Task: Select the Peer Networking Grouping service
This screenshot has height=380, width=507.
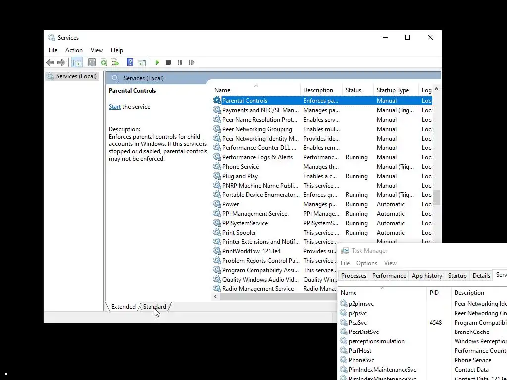Action: (322, 129)
